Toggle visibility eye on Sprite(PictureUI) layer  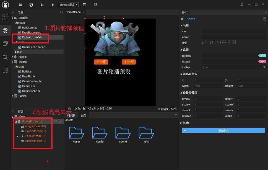point(56,121)
